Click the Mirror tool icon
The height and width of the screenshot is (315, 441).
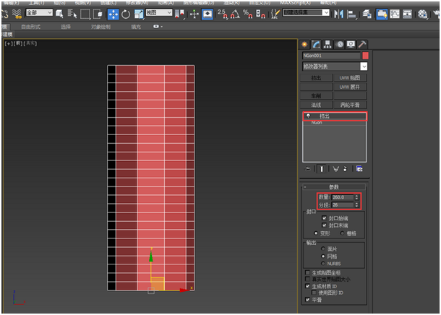pos(338,14)
